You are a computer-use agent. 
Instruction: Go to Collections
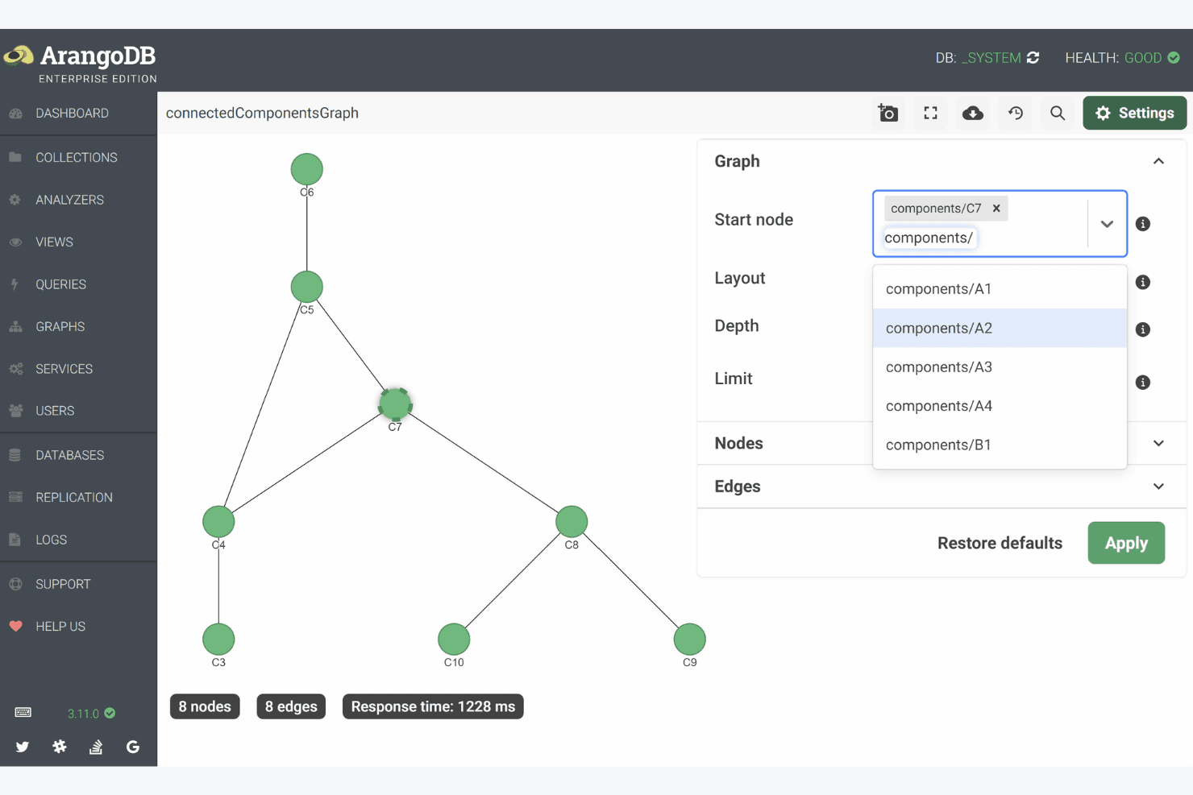click(x=78, y=157)
